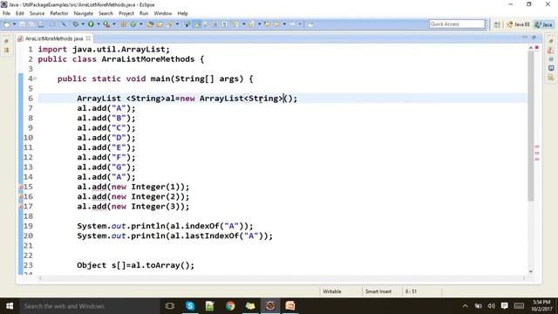Close the ArraListMoreMethods.java tab
Screen dimensions: 558x314
click(88, 38)
